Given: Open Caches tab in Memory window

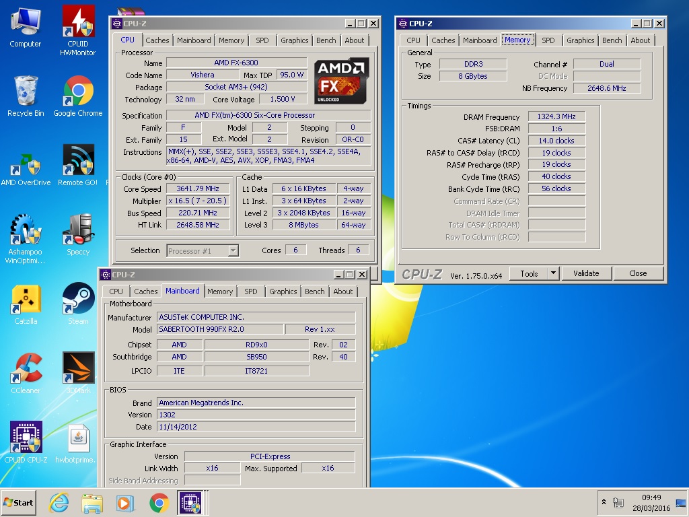Looking at the screenshot, I should 443,40.
